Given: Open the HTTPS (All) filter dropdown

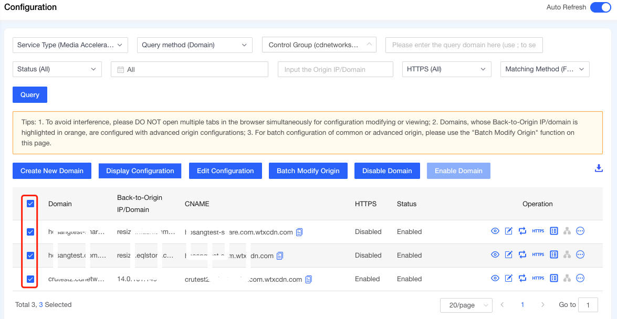Looking at the screenshot, I should pyautogui.click(x=446, y=69).
